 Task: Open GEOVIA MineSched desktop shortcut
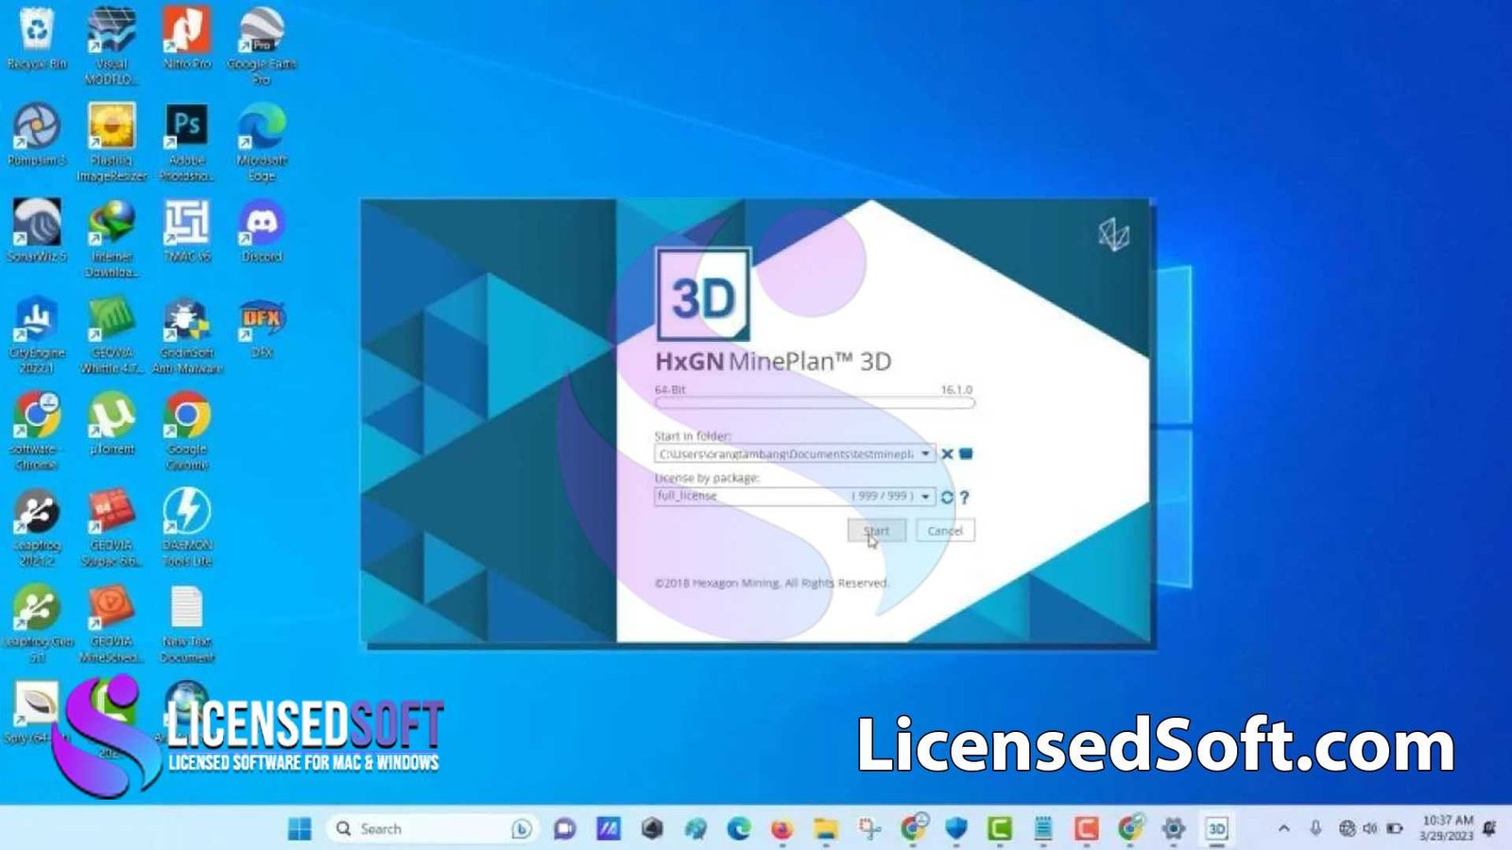click(x=112, y=624)
